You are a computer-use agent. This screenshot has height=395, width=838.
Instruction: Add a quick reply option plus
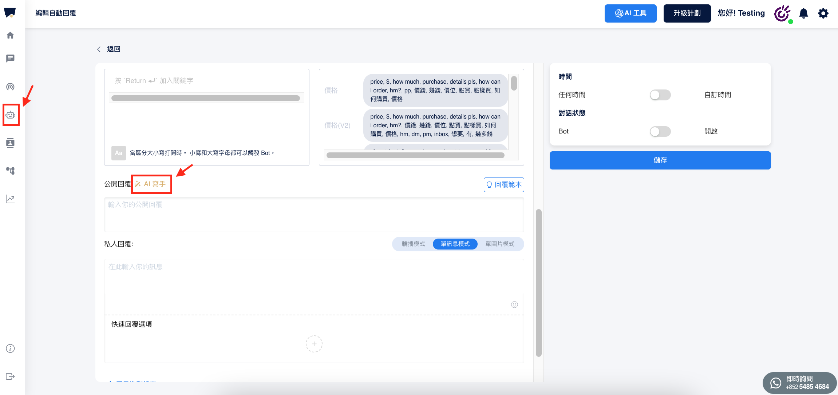[x=314, y=344]
